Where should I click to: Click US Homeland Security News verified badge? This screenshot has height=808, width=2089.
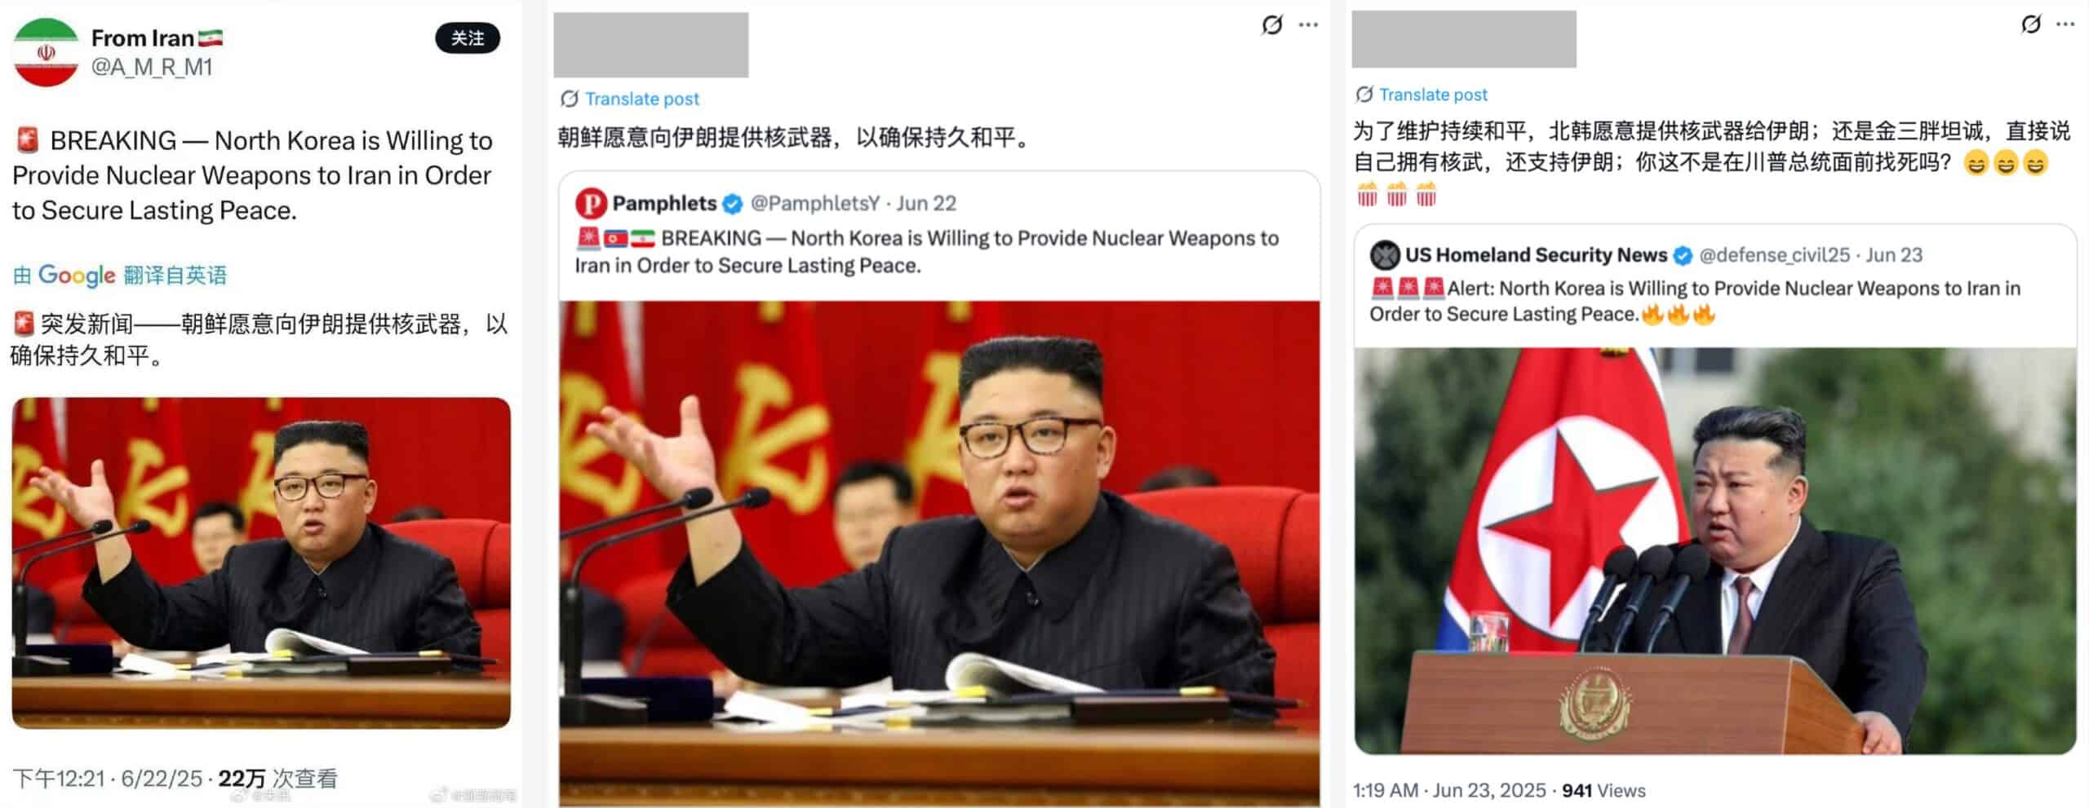[1683, 256]
